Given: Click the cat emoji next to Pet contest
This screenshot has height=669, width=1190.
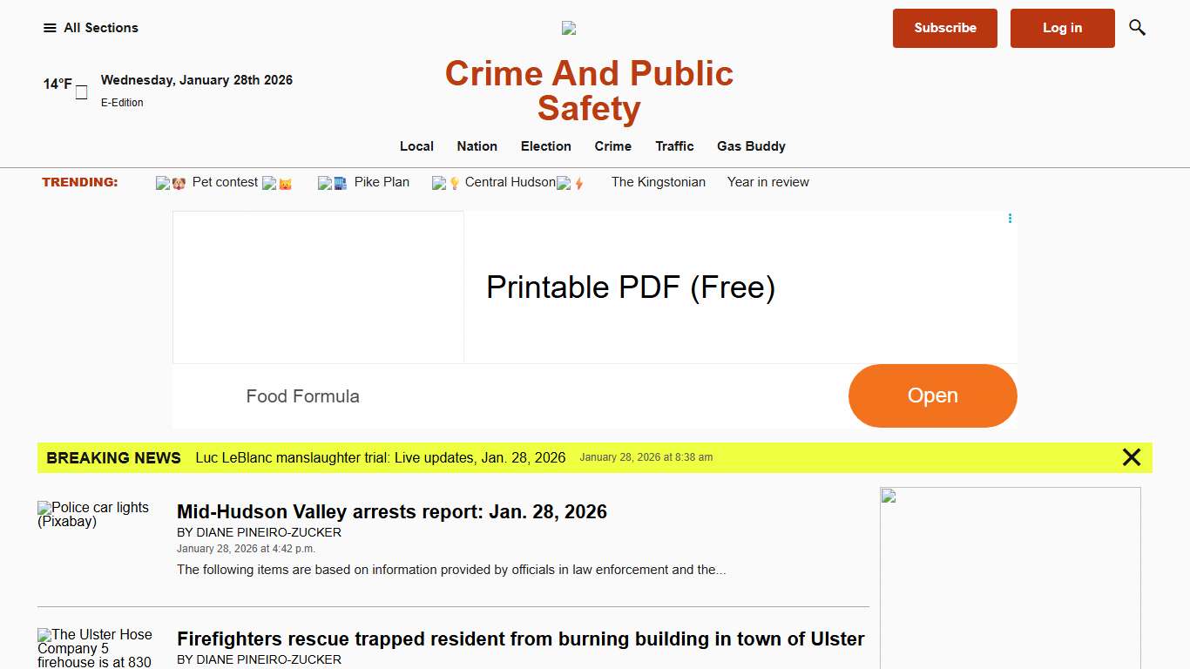Looking at the screenshot, I should pos(286,183).
